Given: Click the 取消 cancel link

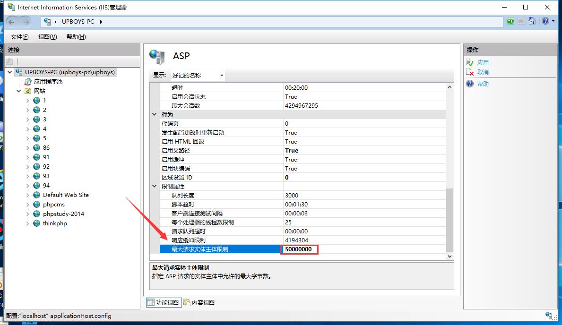Looking at the screenshot, I should [483, 72].
